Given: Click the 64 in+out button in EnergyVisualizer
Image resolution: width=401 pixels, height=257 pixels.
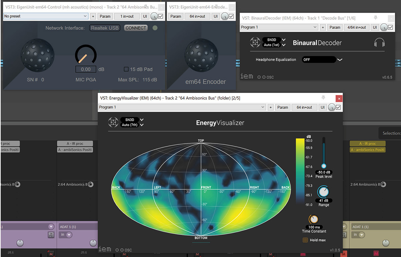Looking at the screenshot, I should [304, 107].
